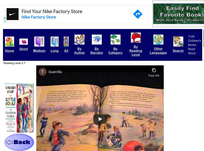
Task: Play the Guerrilla video
Action: 100,119
